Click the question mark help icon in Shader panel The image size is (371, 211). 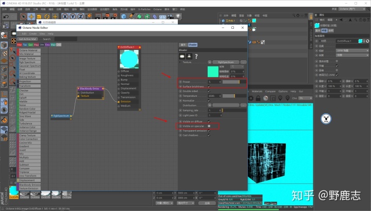196,56
